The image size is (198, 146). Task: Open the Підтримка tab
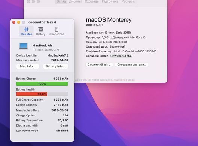(x=110, y=1)
